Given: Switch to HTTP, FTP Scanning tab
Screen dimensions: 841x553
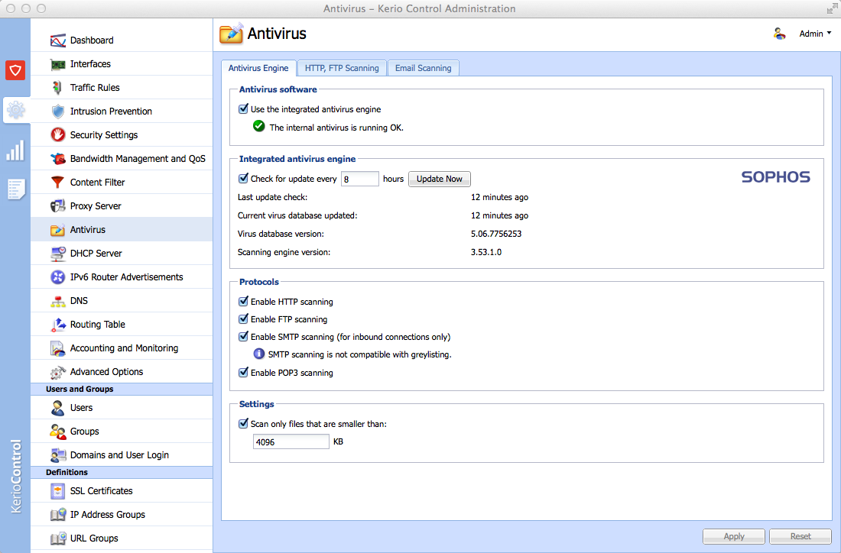Looking at the screenshot, I should pyautogui.click(x=342, y=68).
